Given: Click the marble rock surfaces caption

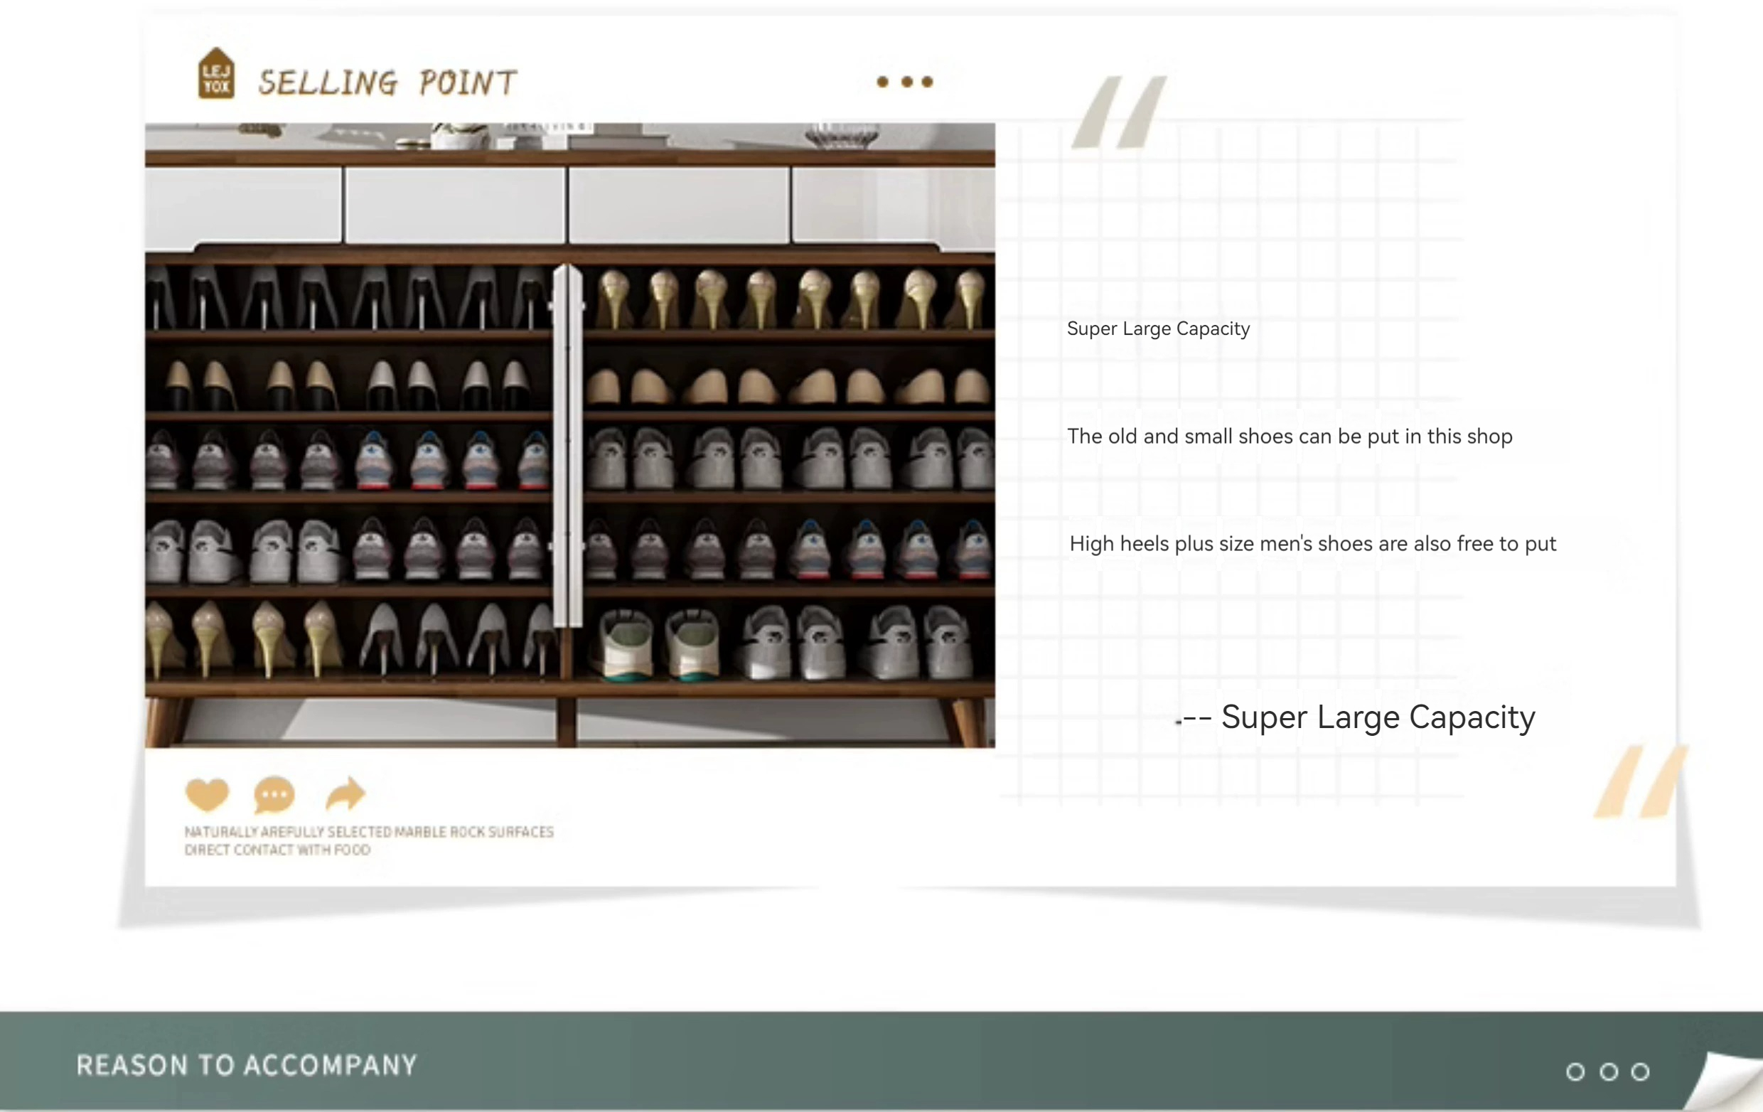Looking at the screenshot, I should tap(368, 840).
